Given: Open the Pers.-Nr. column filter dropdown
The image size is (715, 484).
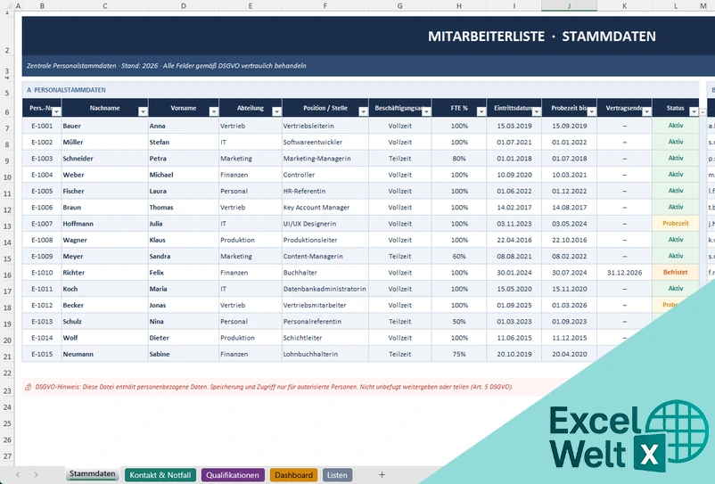Looking at the screenshot, I should click(56, 112).
